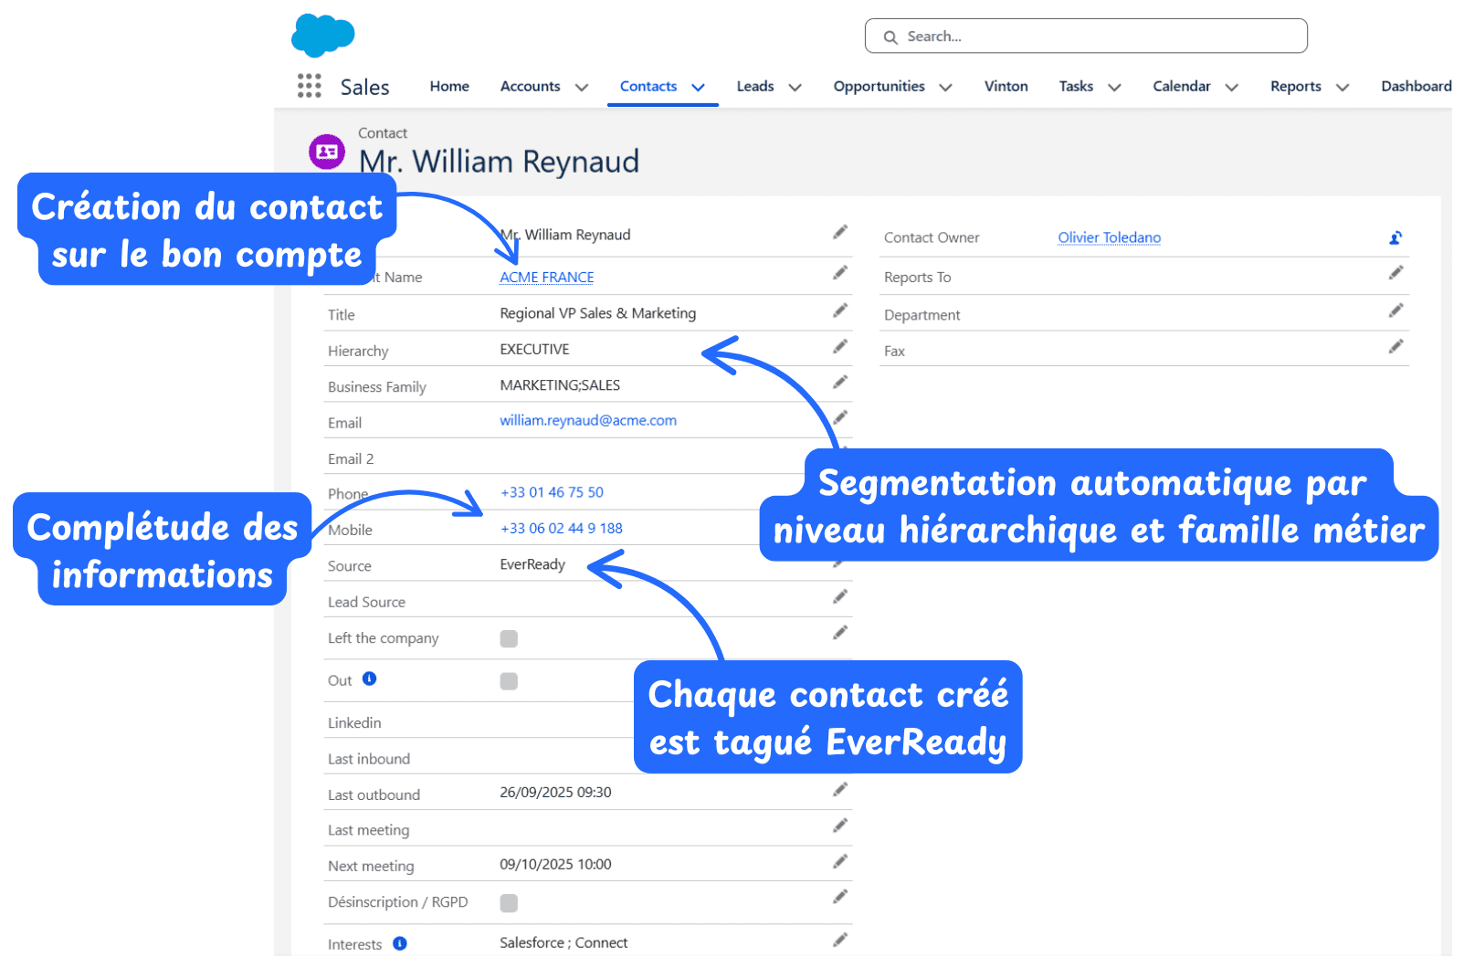Image resolution: width=1464 pixels, height=968 pixels.
Task: Toggle the Désinscription / RGPD checkbox
Action: tap(509, 903)
